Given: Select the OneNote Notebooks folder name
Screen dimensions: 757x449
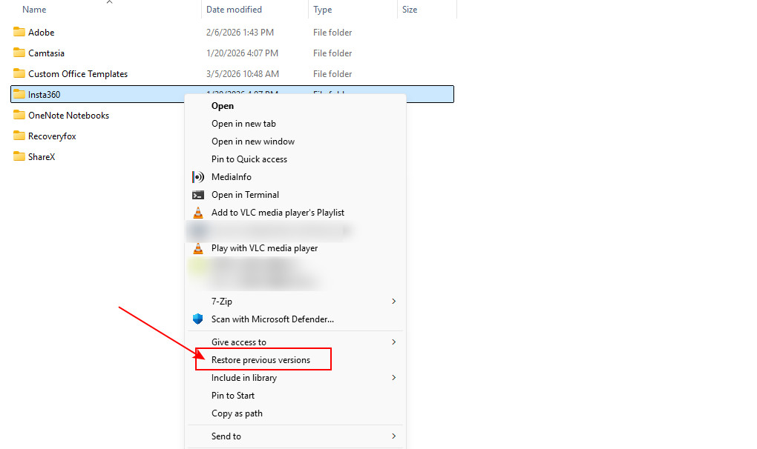Looking at the screenshot, I should pyautogui.click(x=68, y=115).
